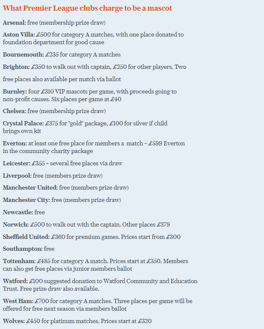Click the West Ham club name
The width and height of the screenshot is (264, 329).
tap(18, 301)
